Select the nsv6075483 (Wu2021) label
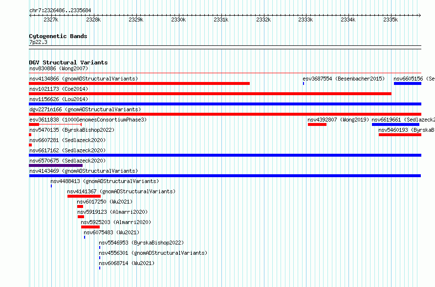435x287 pixels. [111, 232]
